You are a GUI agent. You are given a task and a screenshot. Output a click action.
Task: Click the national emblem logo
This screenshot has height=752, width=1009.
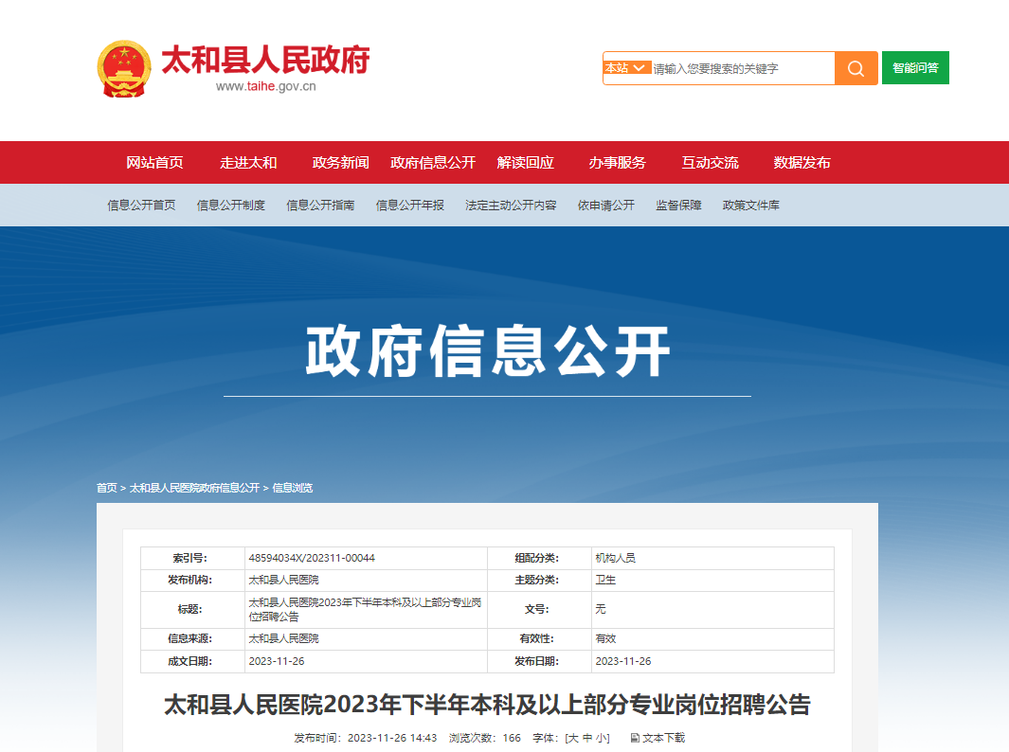(x=123, y=69)
